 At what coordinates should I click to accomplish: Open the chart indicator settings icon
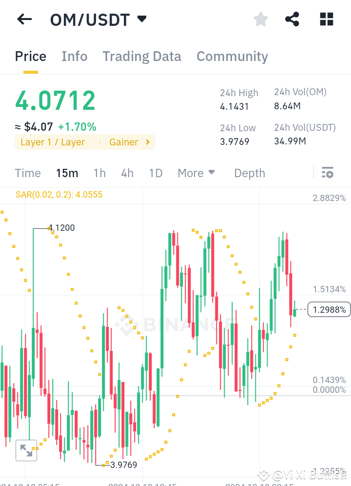327,172
